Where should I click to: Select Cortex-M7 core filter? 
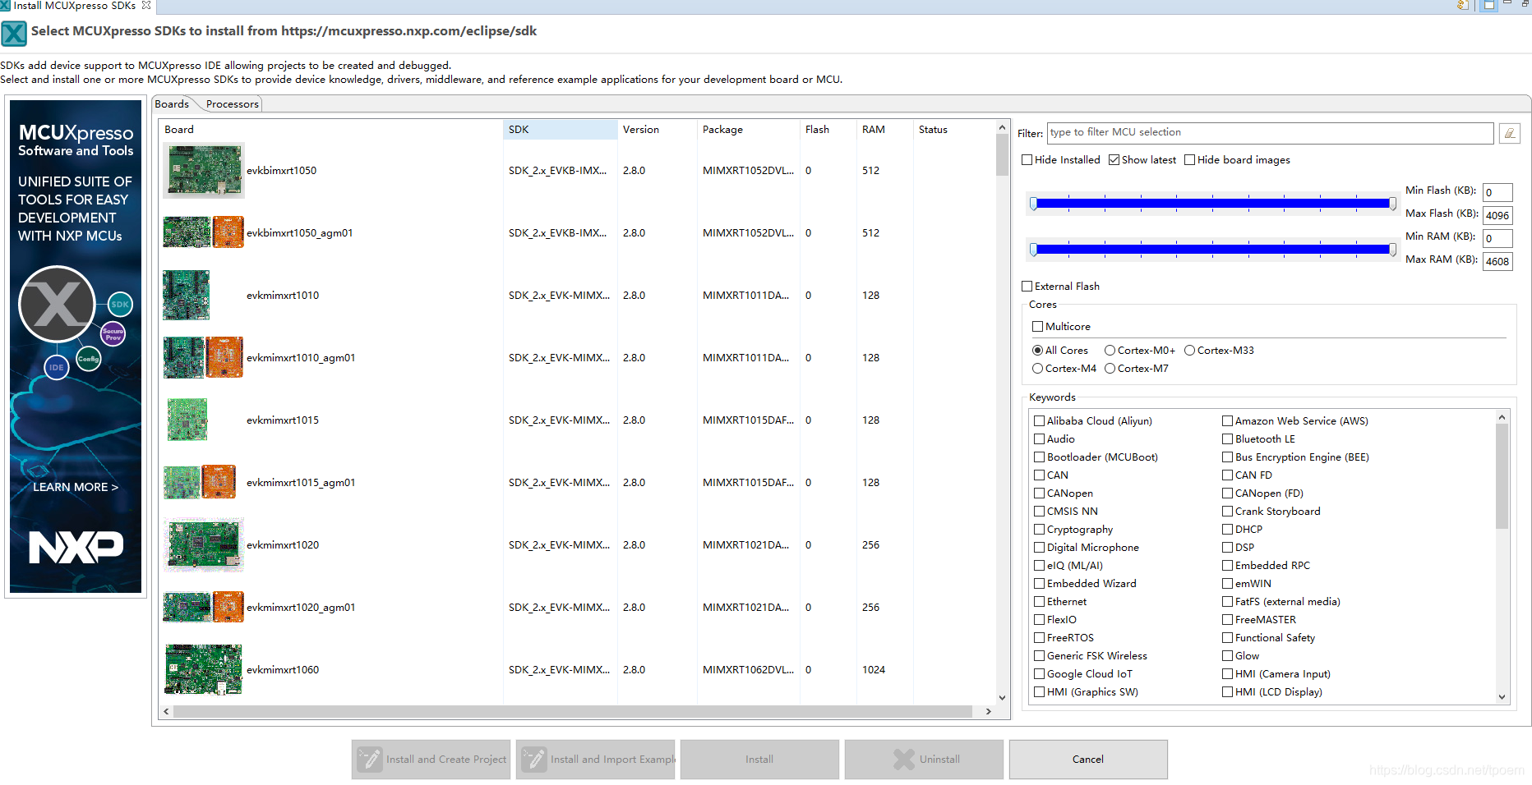pos(1110,369)
